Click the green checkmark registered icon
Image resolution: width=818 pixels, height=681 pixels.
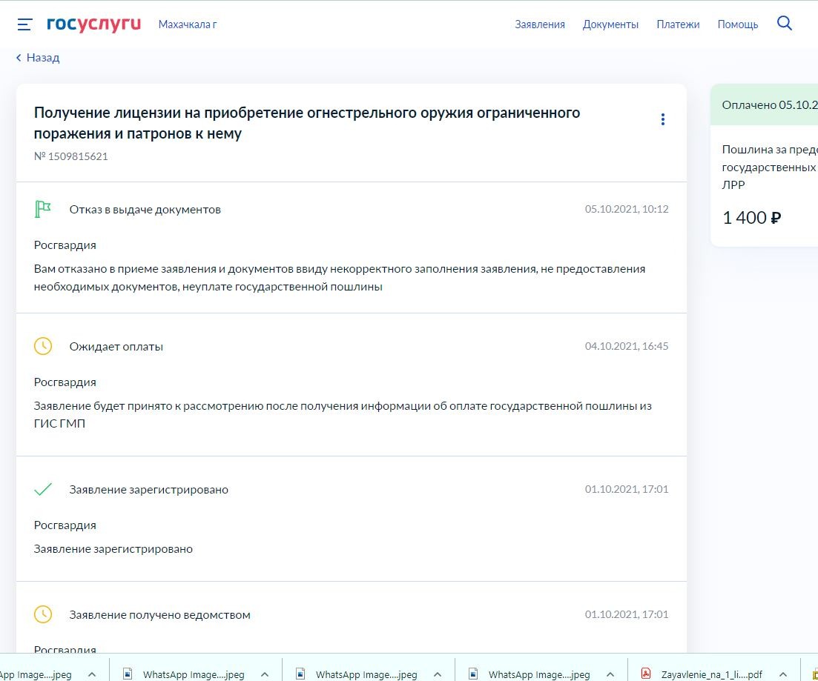43,489
